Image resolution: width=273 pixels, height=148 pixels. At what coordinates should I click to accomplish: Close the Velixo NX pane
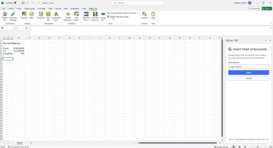[270, 41]
